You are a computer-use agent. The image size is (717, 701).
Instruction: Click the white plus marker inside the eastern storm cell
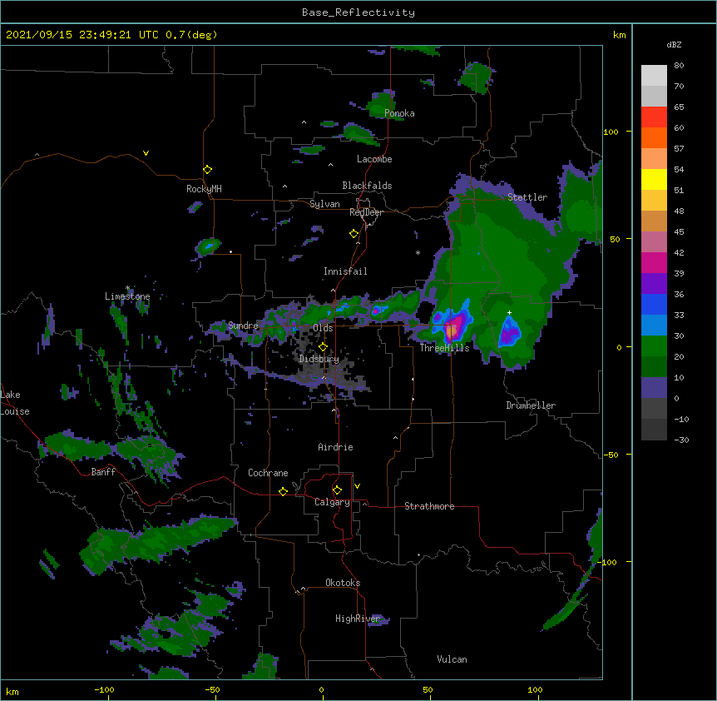(x=509, y=312)
